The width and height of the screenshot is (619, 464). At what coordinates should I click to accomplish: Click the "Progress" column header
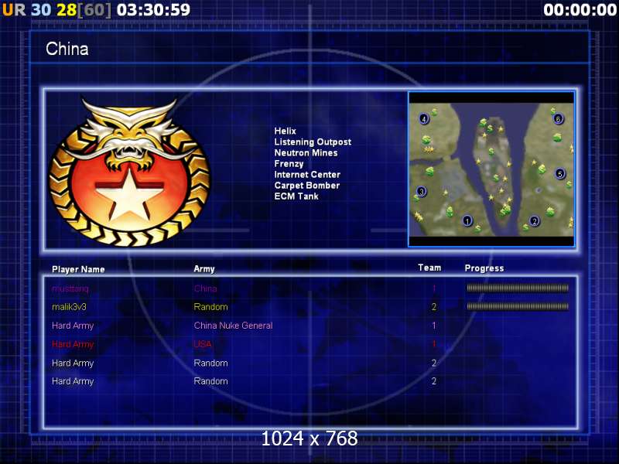pos(484,268)
